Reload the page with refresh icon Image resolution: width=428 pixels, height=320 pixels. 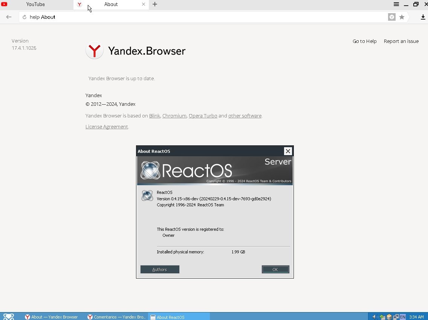(24, 17)
